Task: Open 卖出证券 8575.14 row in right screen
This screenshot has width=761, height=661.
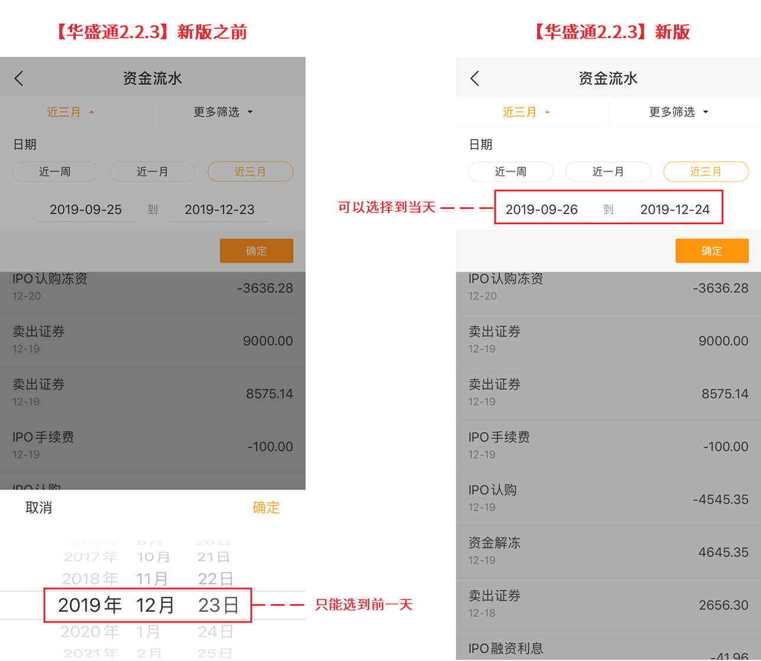Action: [608, 393]
